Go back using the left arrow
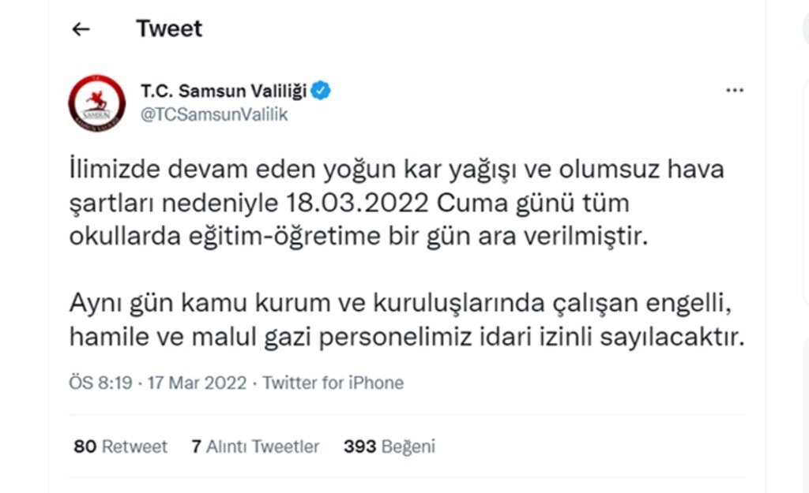The image size is (809, 493). (81, 30)
